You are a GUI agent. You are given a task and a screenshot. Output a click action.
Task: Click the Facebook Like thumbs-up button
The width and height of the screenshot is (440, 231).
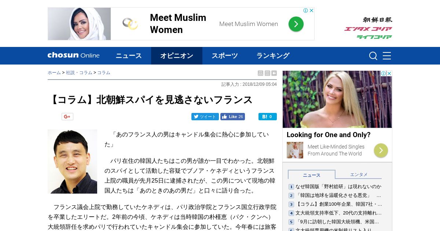(x=232, y=117)
